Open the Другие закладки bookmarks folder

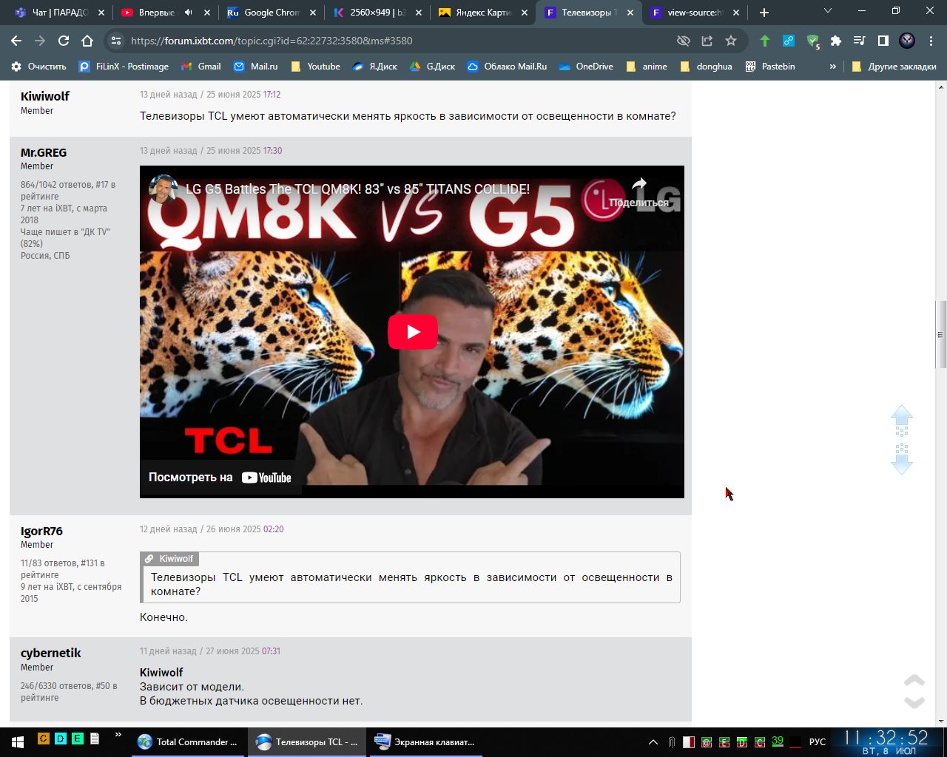pos(894,67)
